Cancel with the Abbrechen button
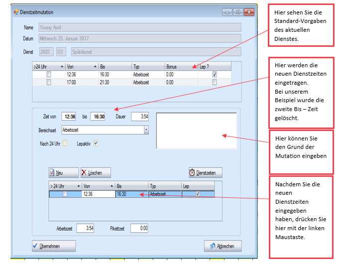 [x=223, y=246]
